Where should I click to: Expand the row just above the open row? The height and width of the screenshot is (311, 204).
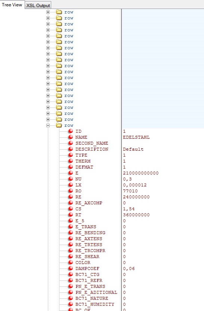[48, 119]
